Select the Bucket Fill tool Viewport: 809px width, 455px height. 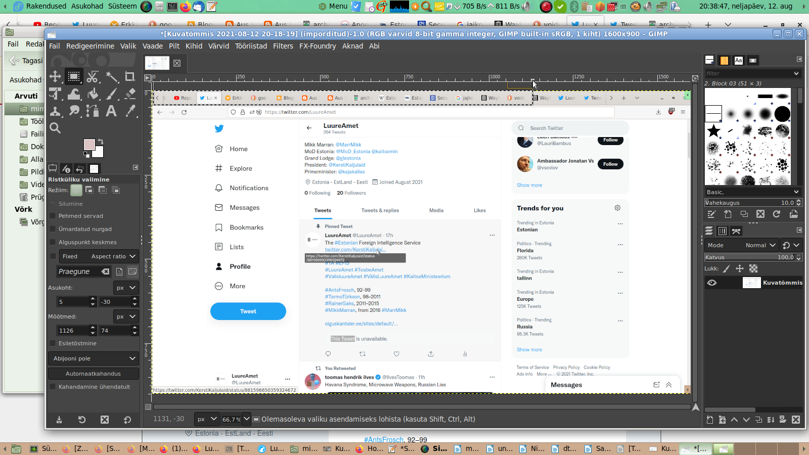pyautogui.click(x=93, y=94)
